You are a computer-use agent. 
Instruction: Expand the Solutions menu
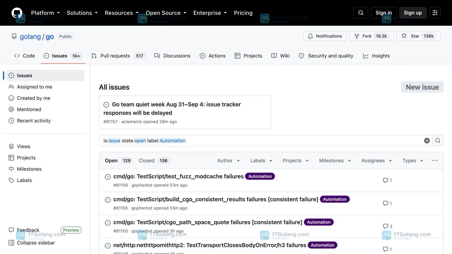pos(82,13)
